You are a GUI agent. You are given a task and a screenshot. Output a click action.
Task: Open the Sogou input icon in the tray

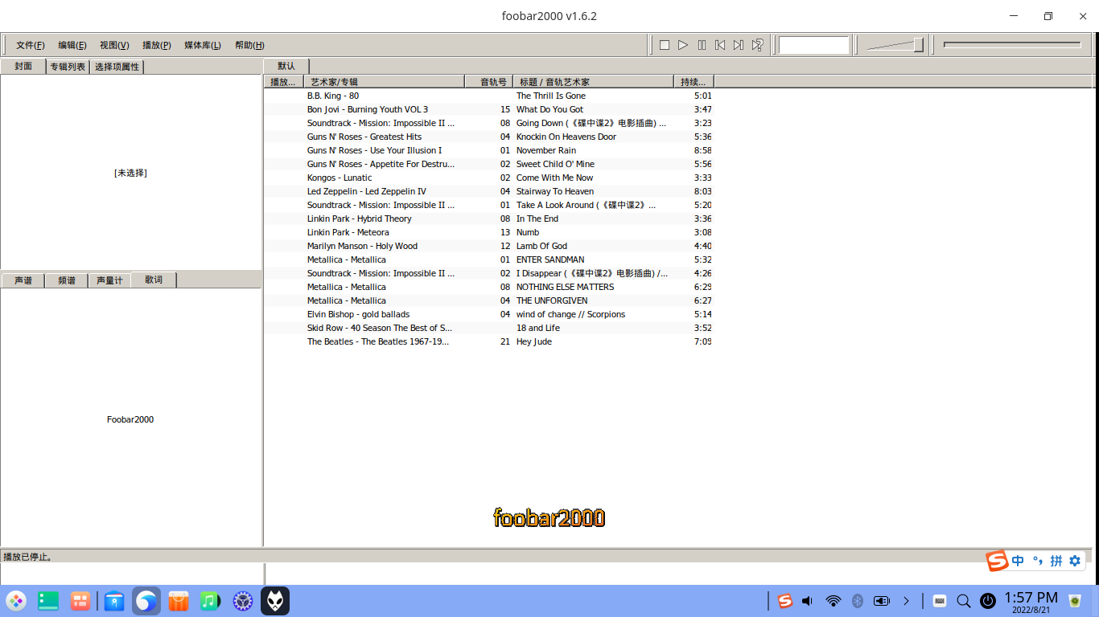tap(785, 601)
